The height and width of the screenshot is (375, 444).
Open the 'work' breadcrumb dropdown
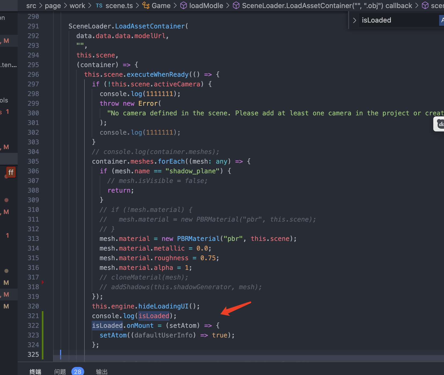(77, 5)
